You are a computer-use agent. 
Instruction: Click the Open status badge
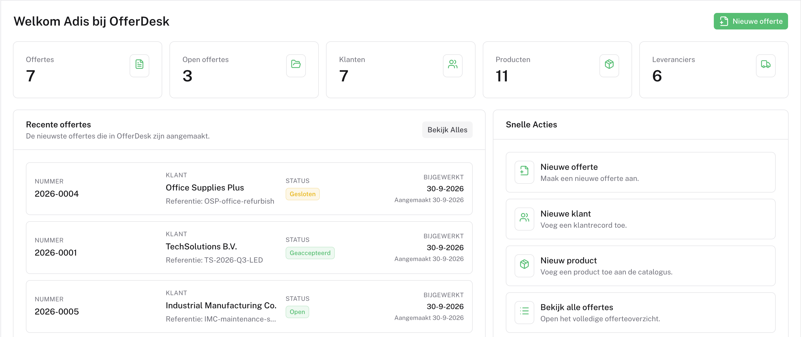pos(297,312)
